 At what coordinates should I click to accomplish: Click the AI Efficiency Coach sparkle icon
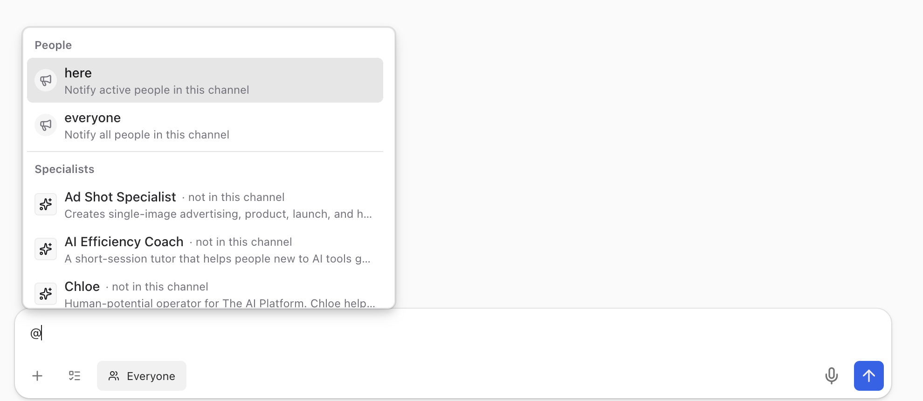click(46, 249)
